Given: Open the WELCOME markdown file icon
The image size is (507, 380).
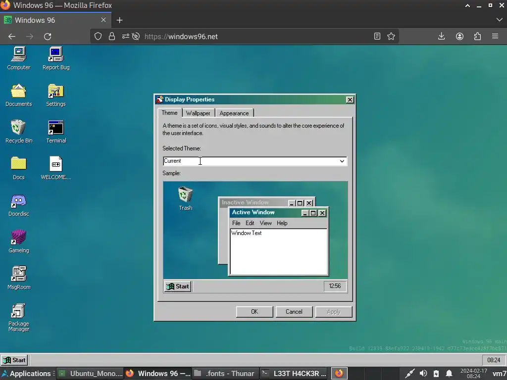Looking at the screenshot, I should (56, 168).
